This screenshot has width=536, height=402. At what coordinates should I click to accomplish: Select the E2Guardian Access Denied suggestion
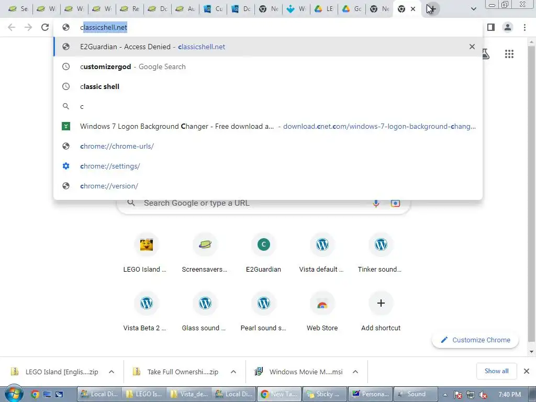[x=268, y=47]
